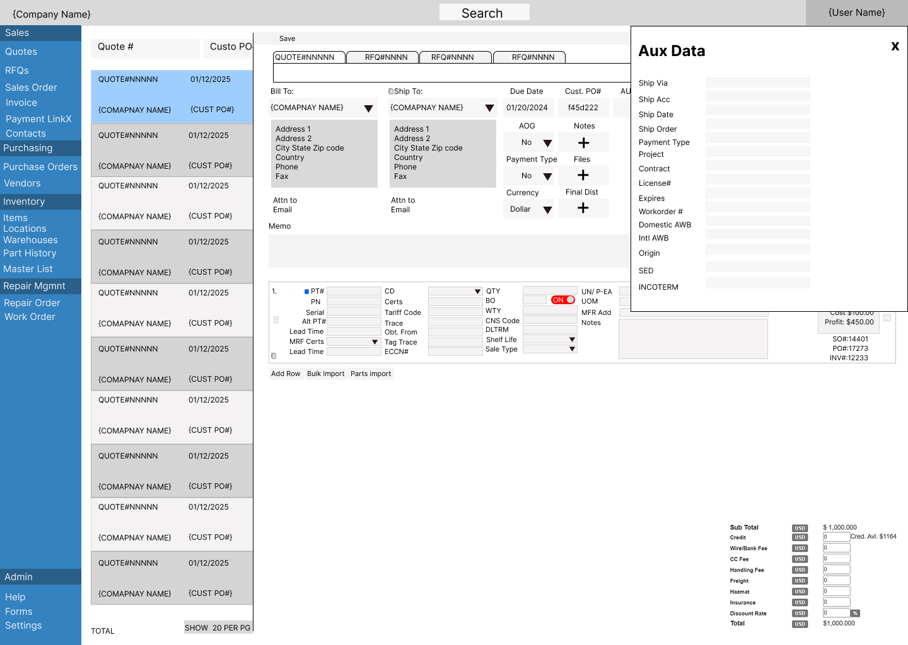Go to Purchase Orders in sidebar

pos(40,167)
